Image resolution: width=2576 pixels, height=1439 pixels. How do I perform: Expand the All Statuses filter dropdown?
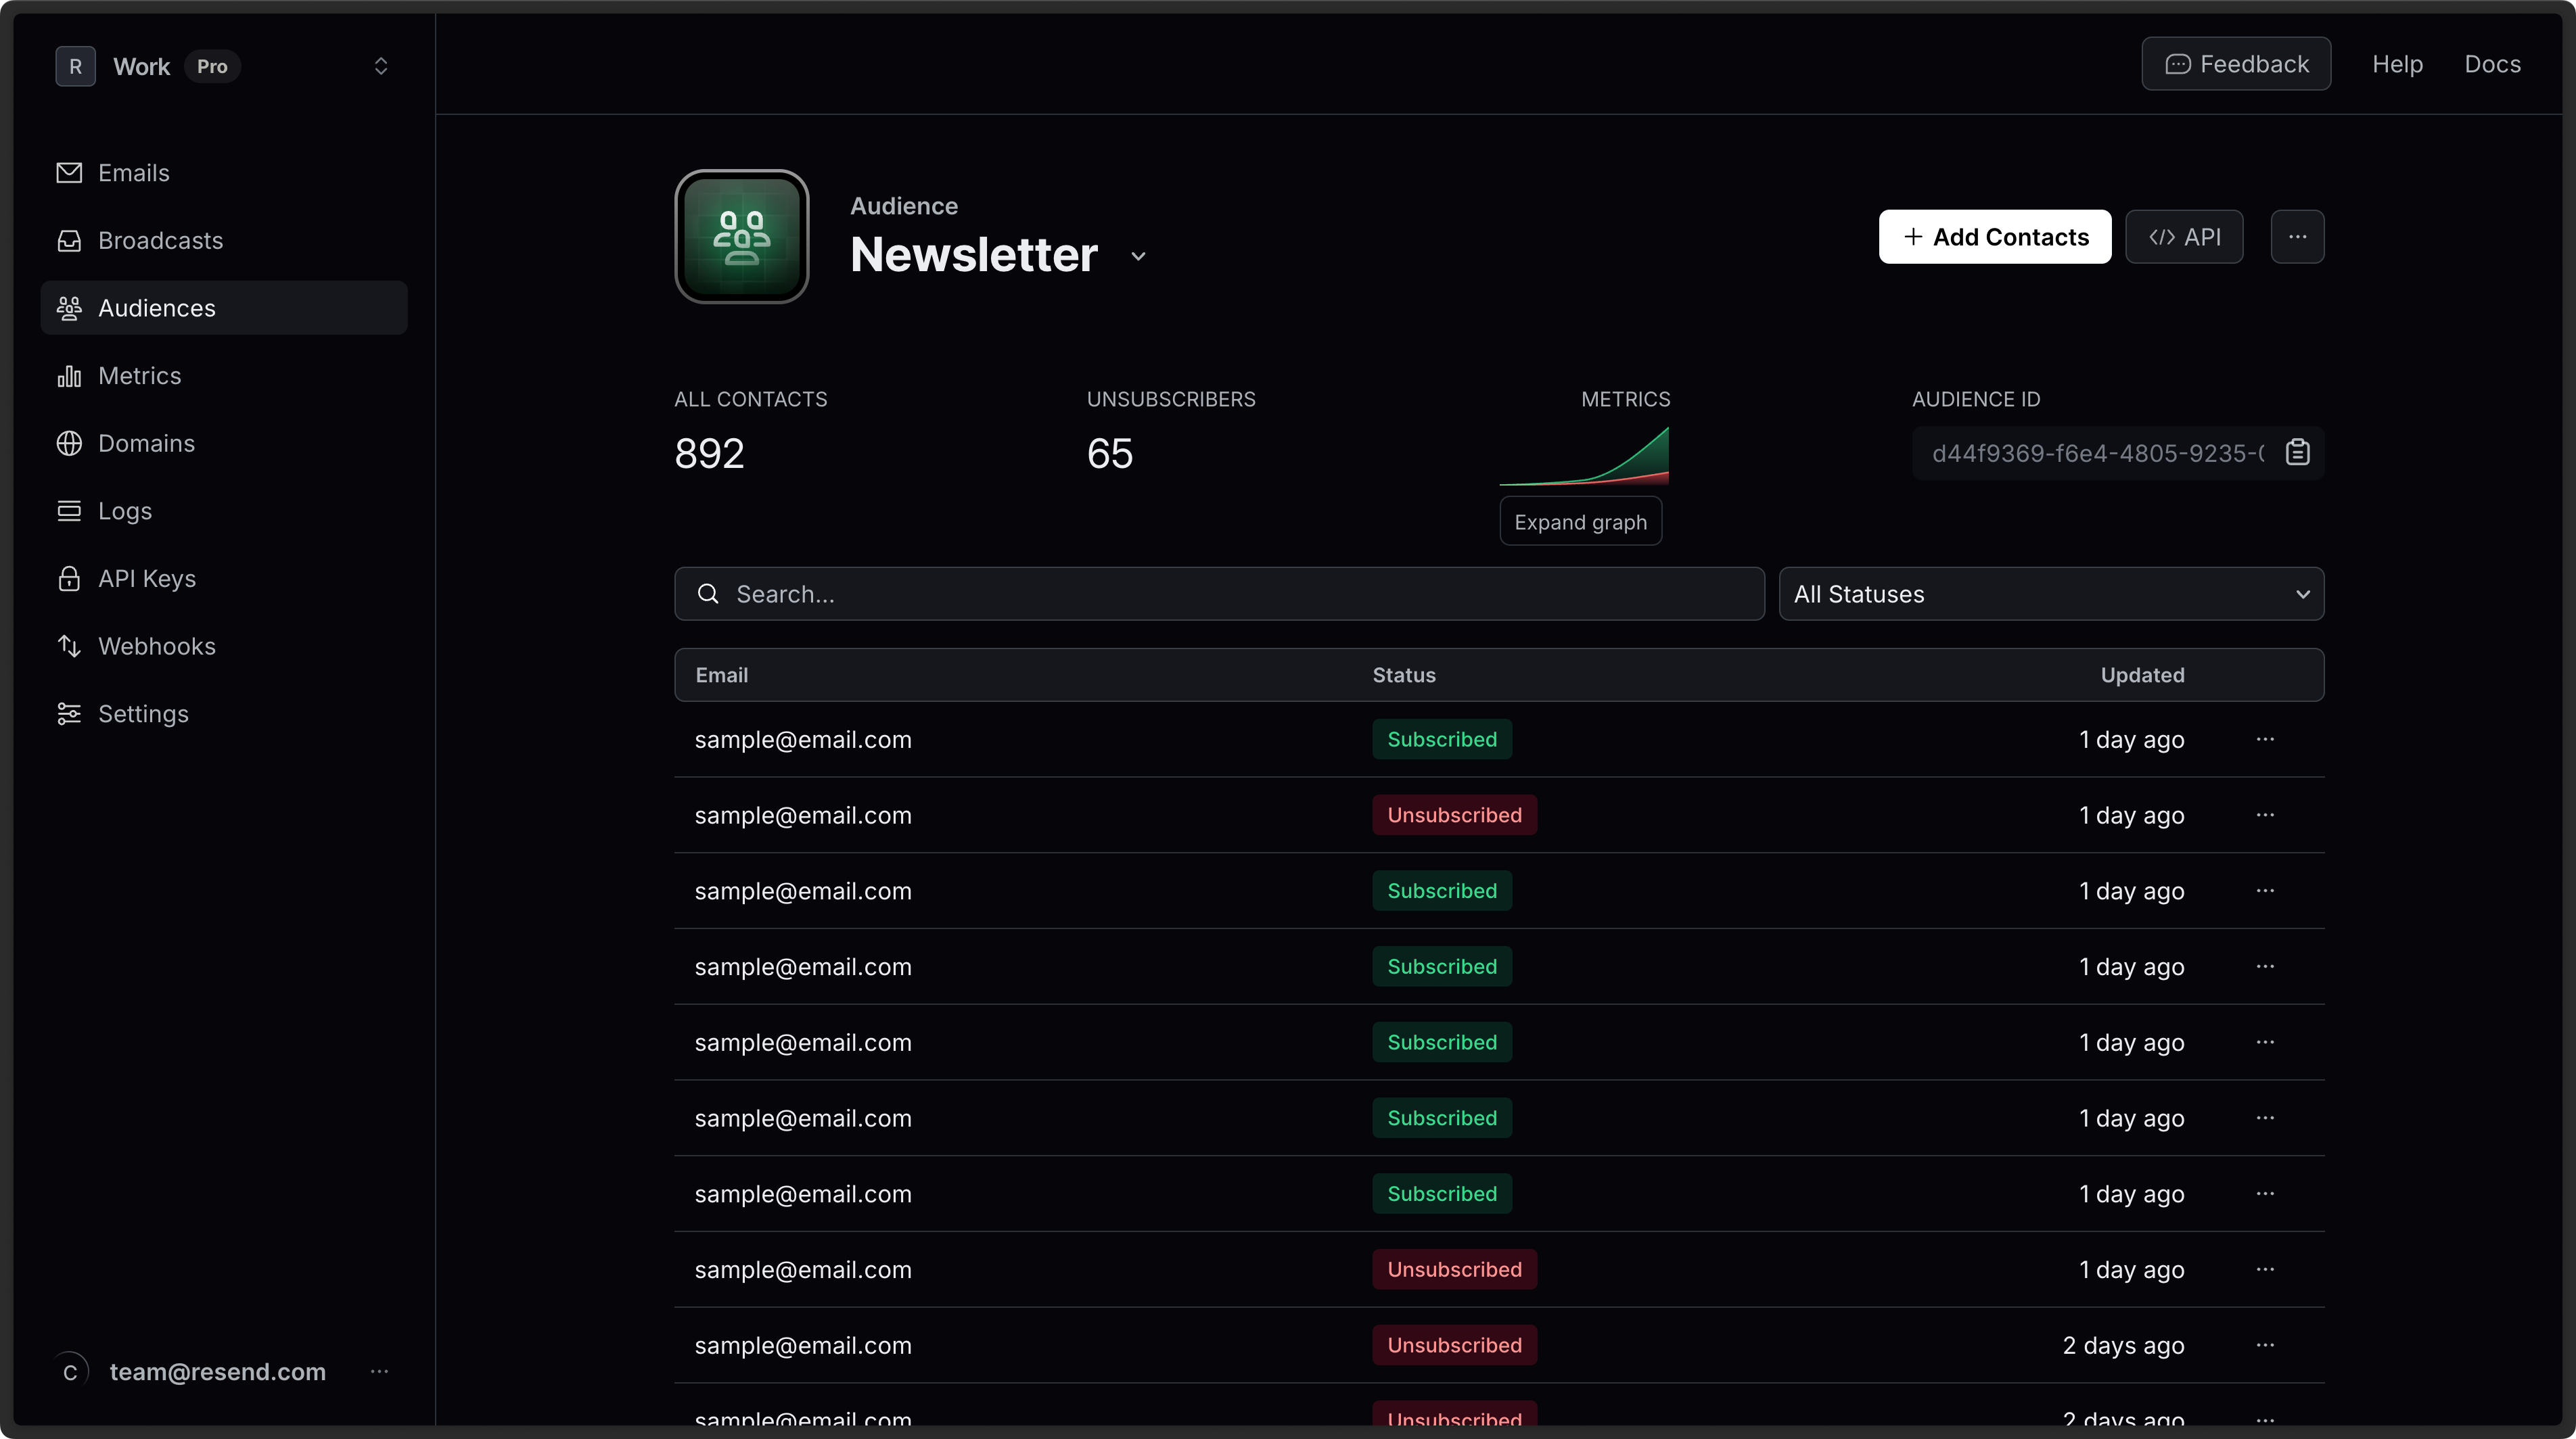[x=2050, y=594]
